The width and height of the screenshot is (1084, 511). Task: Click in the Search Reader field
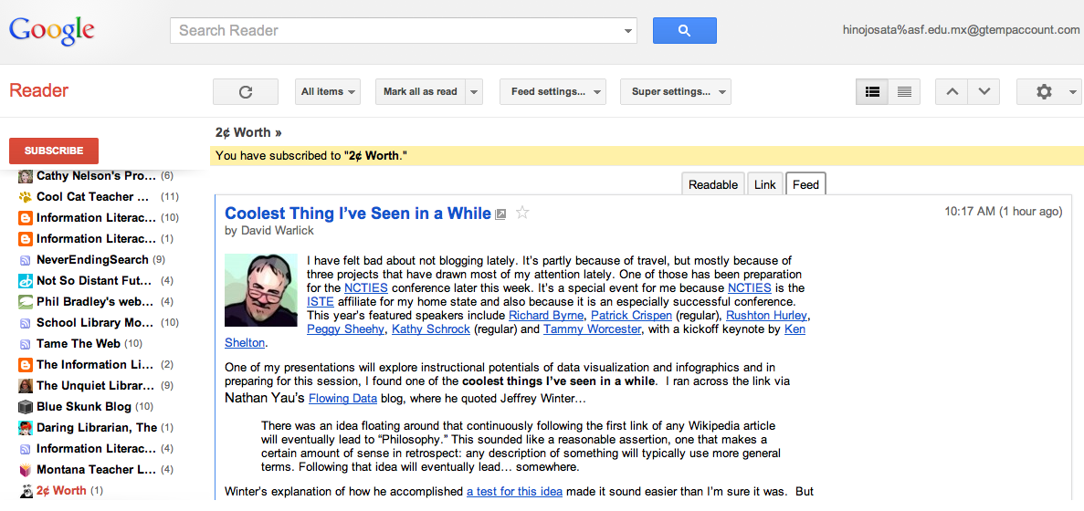(x=394, y=30)
